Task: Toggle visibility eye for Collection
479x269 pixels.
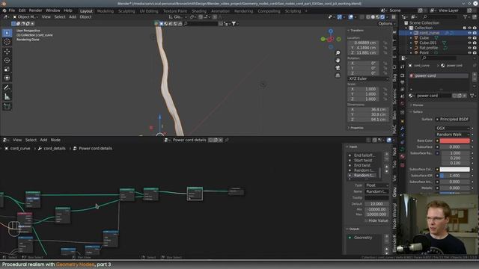Action: [469, 28]
